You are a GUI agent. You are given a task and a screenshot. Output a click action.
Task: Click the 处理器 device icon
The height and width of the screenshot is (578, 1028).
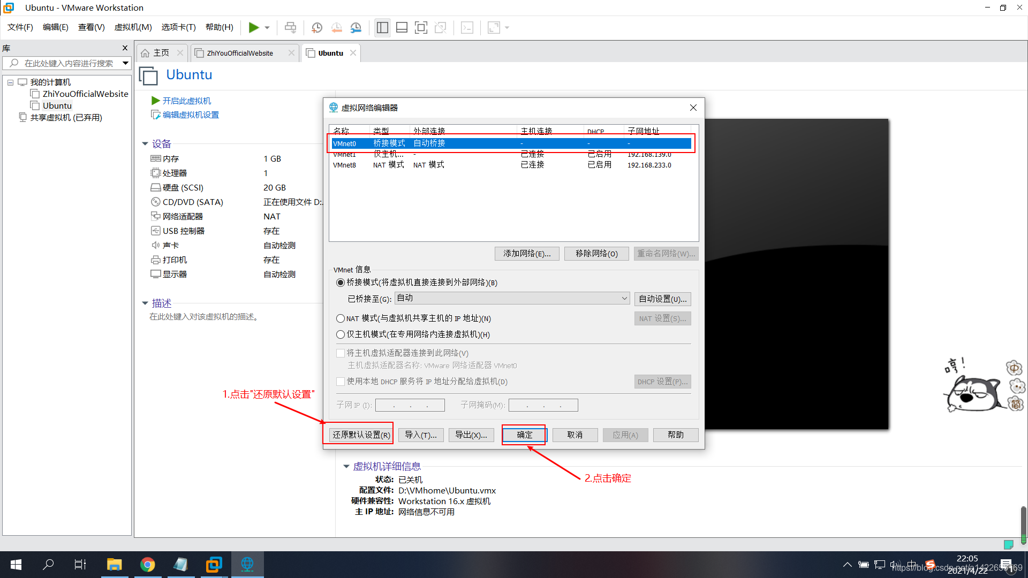(156, 173)
